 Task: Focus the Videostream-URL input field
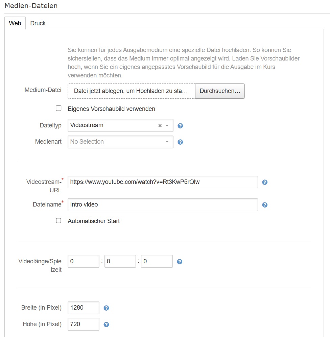163,182
